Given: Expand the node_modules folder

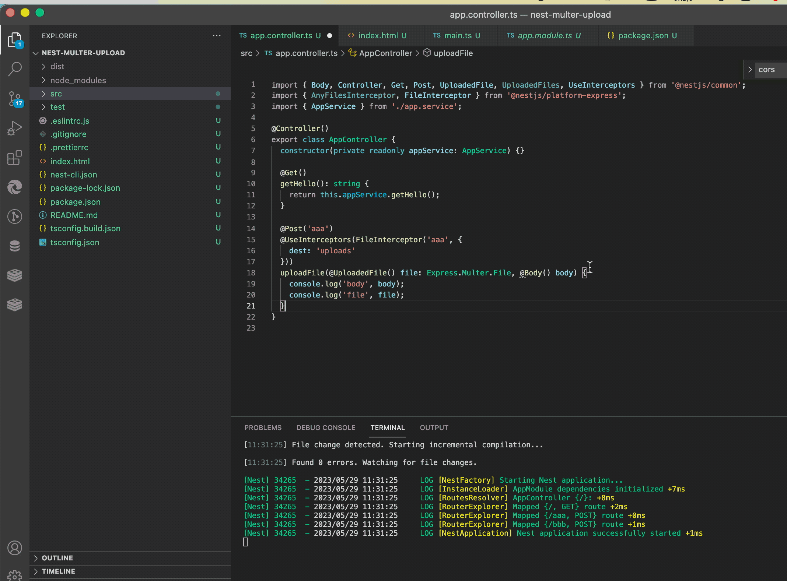Looking at the screenshot, I should point(78,80).
